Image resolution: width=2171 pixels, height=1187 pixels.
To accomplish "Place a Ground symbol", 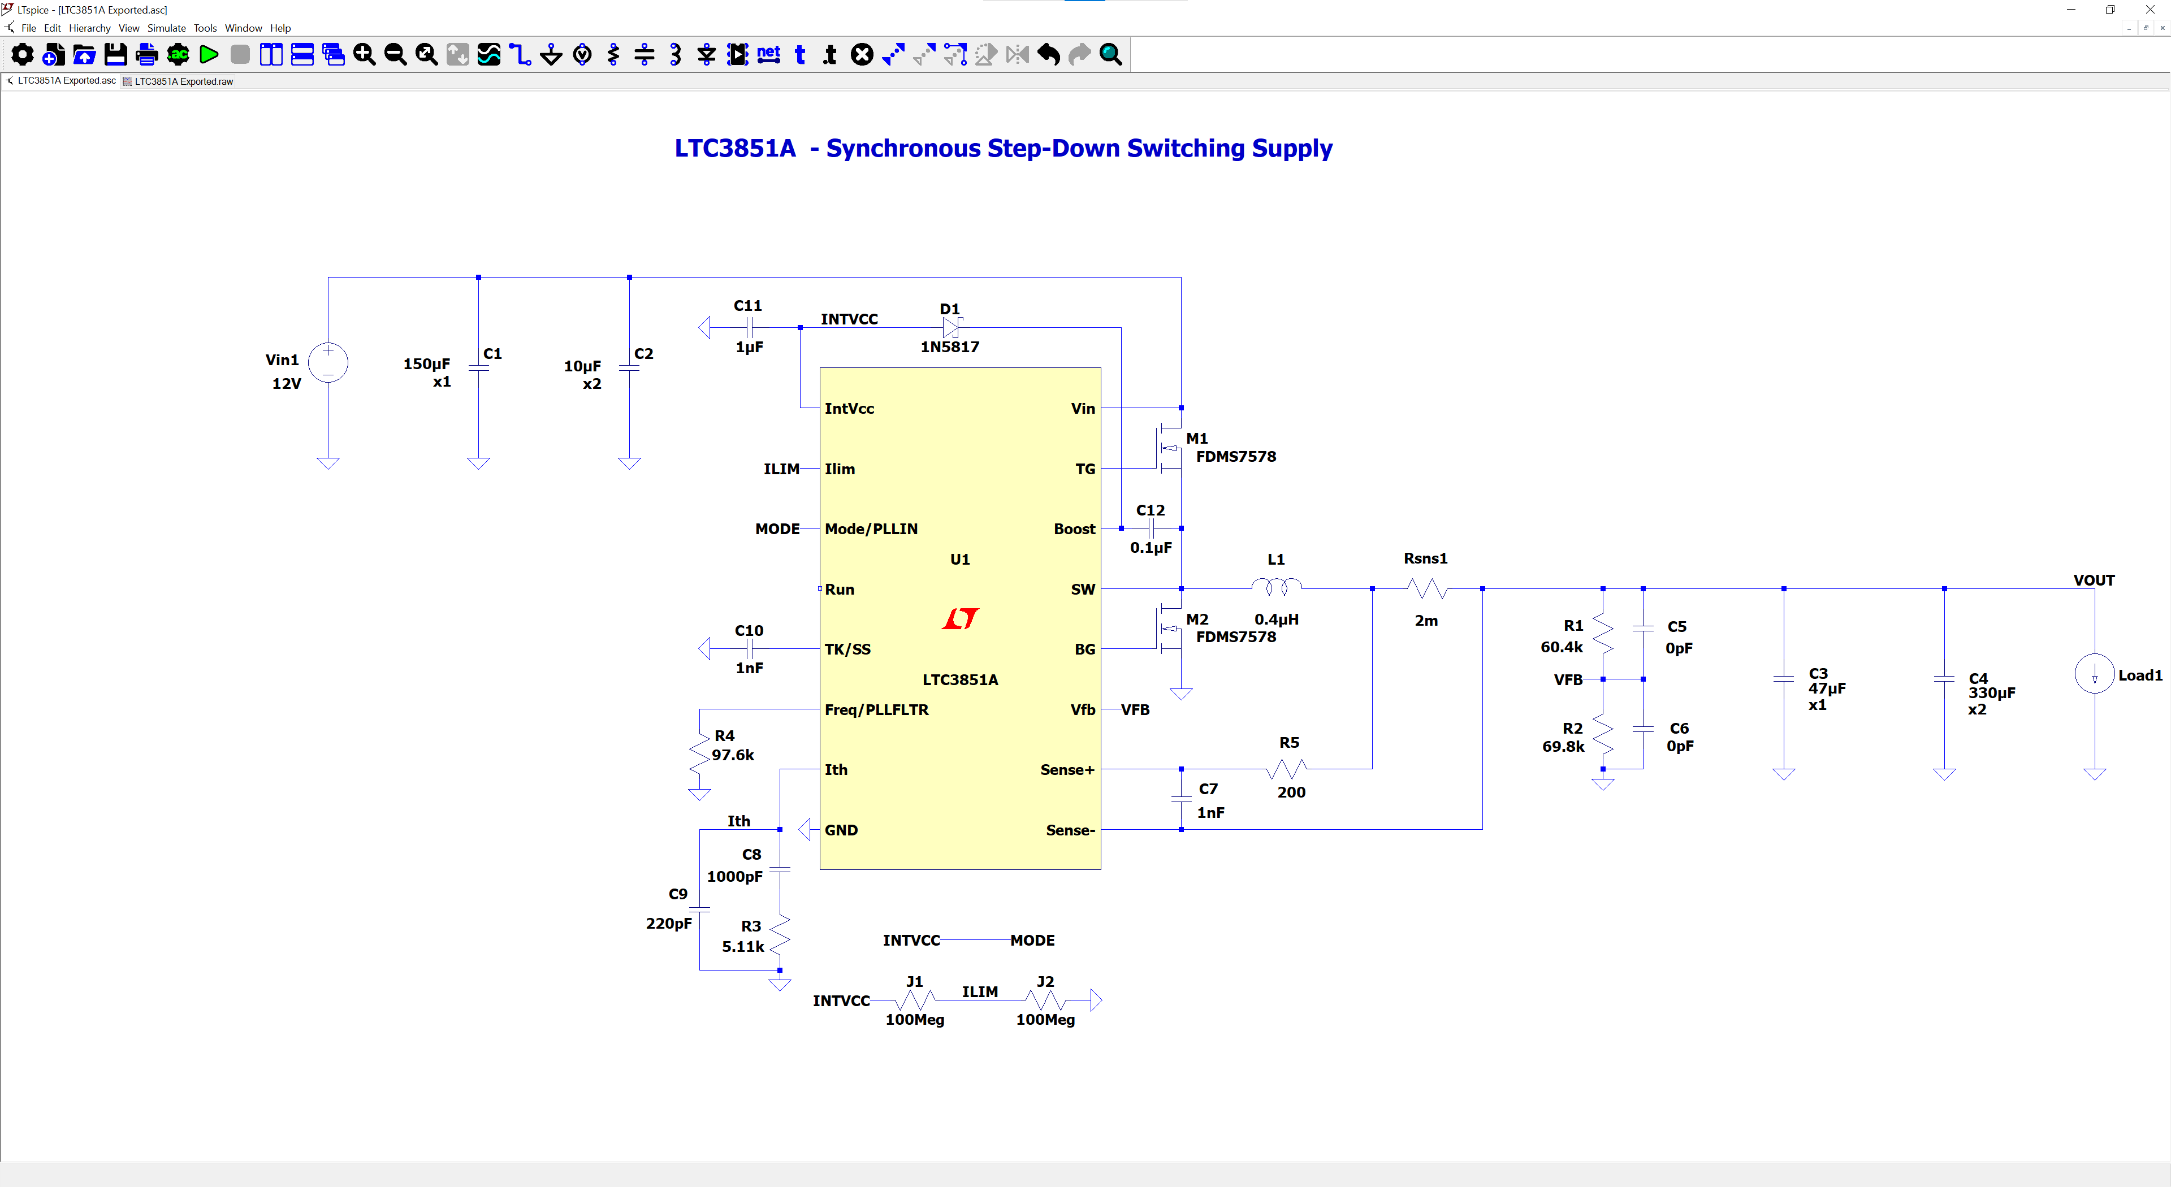I will click(551, 55).
